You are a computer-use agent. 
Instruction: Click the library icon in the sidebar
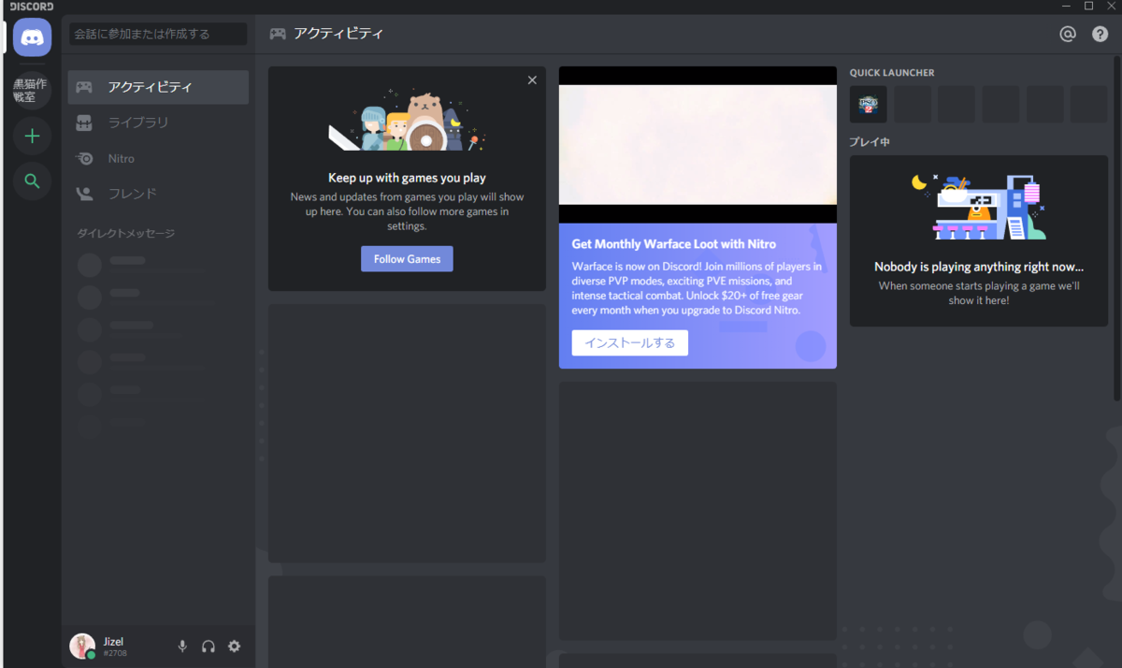(84, 123)
